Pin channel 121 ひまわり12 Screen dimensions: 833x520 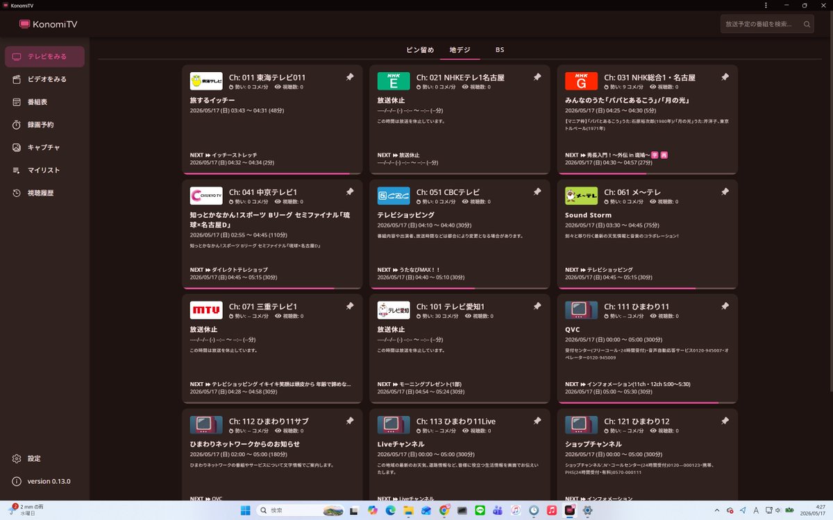(725, 421)
